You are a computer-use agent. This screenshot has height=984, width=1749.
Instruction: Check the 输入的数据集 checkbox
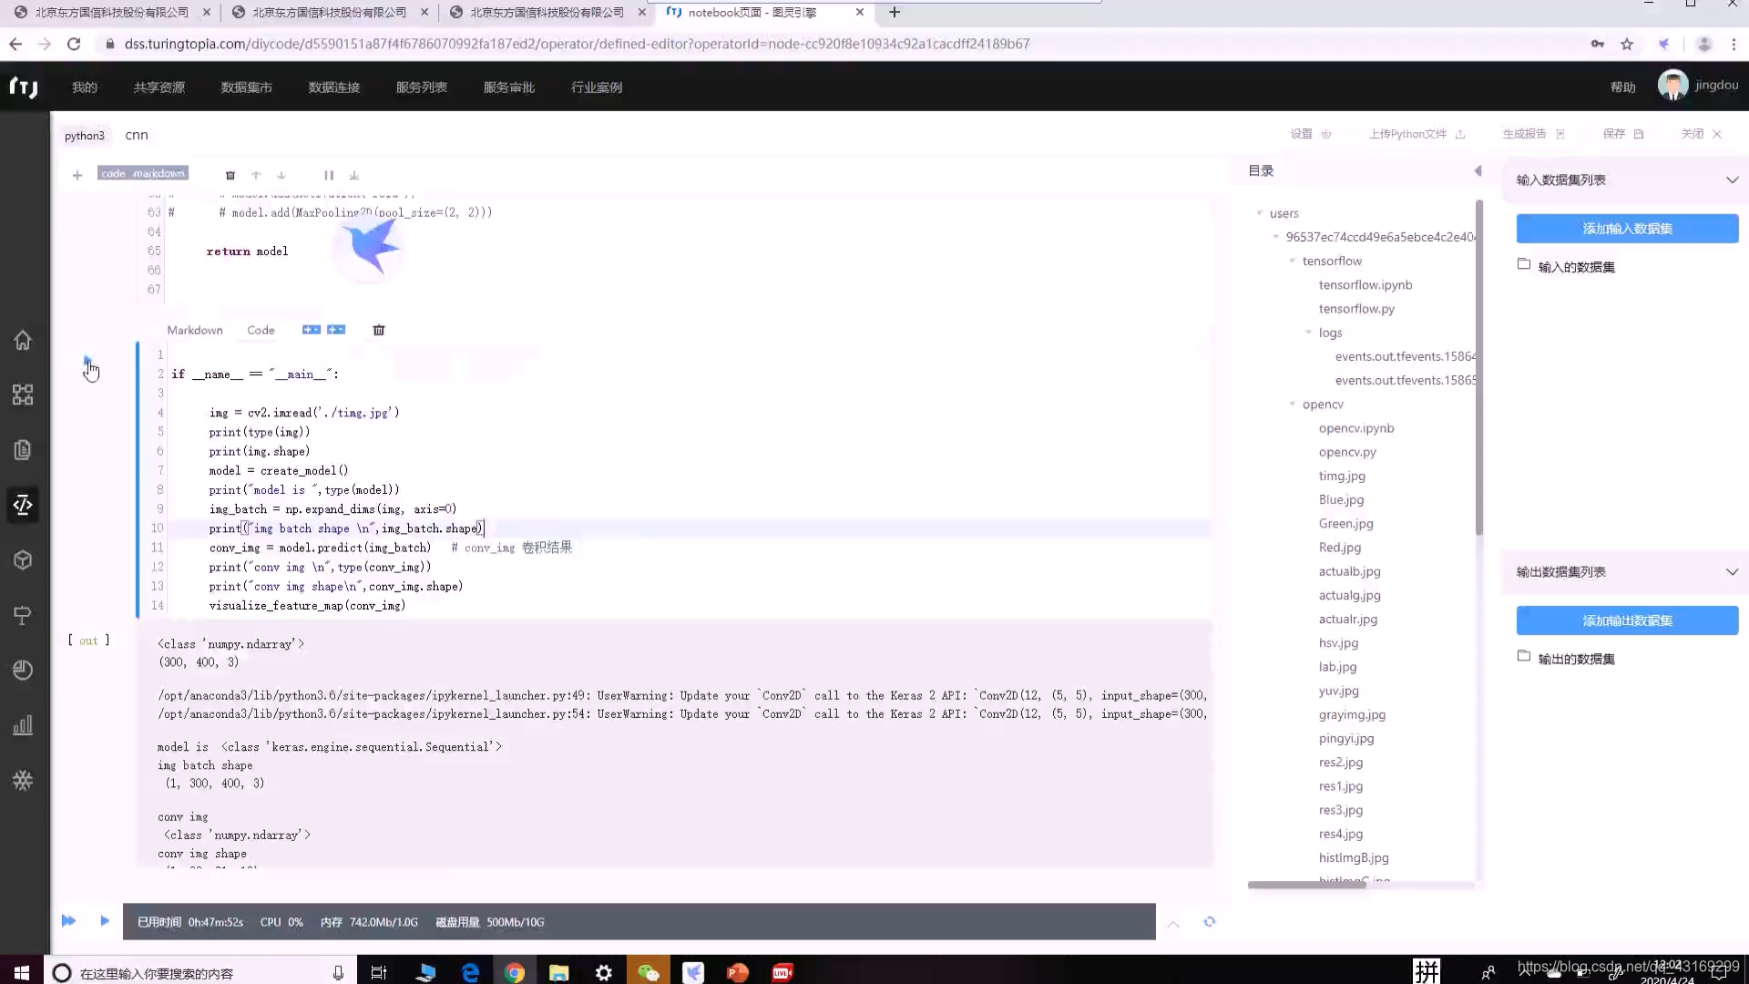pyautogui.click(x=1523, y=264)
